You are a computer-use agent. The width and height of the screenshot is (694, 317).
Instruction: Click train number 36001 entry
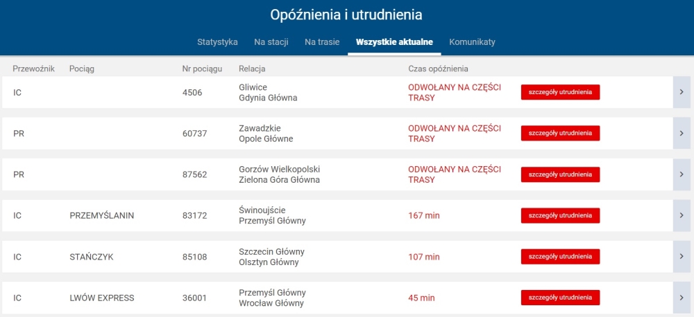coord(195,298)
